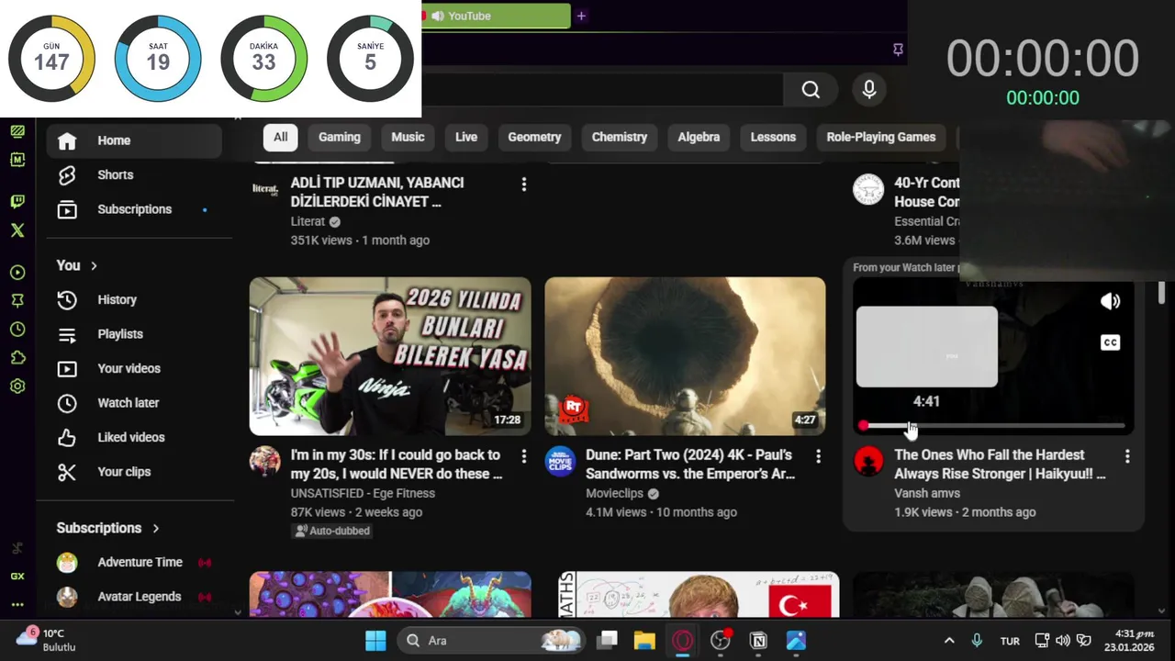
Task: Open more options for Dune: Part Two video
Action: 818,455
